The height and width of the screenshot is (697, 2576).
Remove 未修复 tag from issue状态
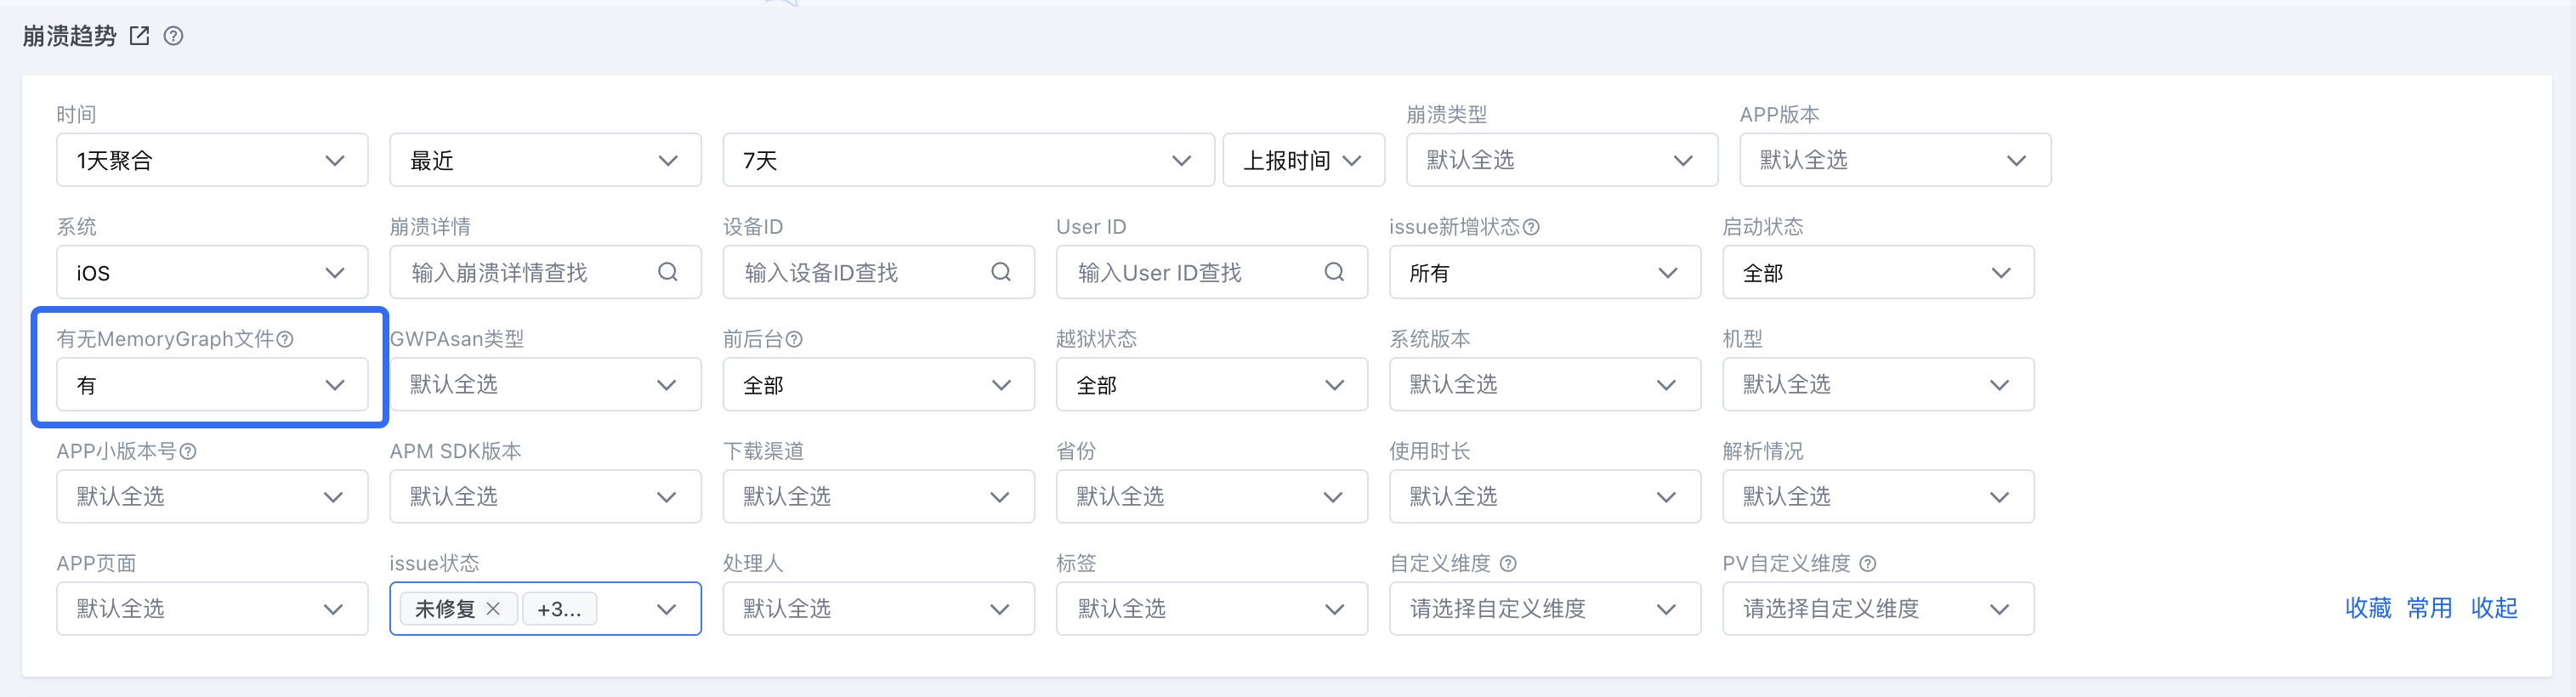point(493,608)
